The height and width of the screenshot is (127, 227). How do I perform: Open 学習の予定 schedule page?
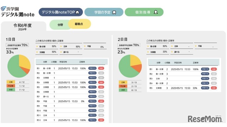[104, 12]
